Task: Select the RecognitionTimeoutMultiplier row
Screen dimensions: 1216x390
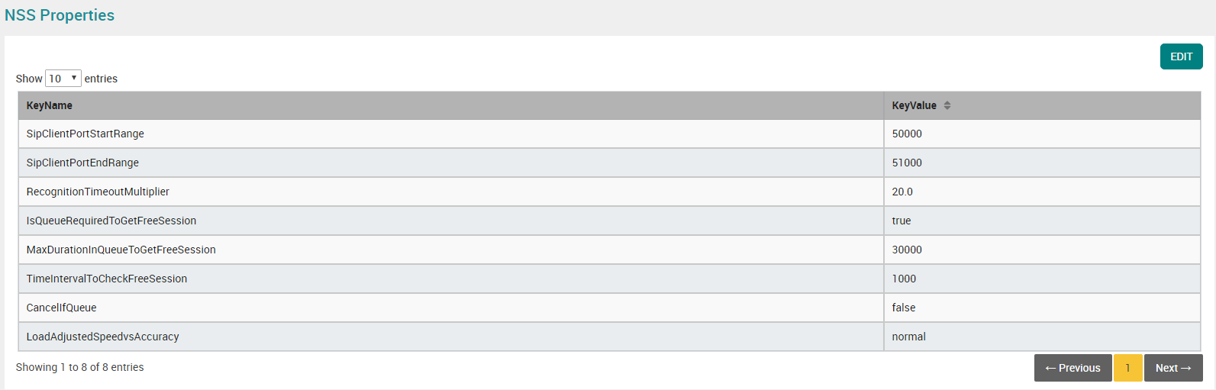Action: [609, 192]
